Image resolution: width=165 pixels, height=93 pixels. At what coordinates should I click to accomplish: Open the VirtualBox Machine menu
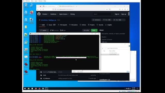coord(28,1)
